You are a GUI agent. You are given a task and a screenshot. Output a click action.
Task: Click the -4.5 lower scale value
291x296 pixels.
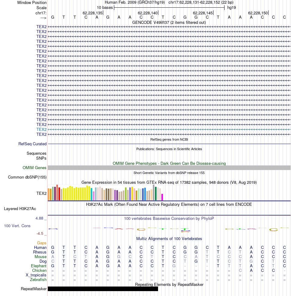(40, 234)
